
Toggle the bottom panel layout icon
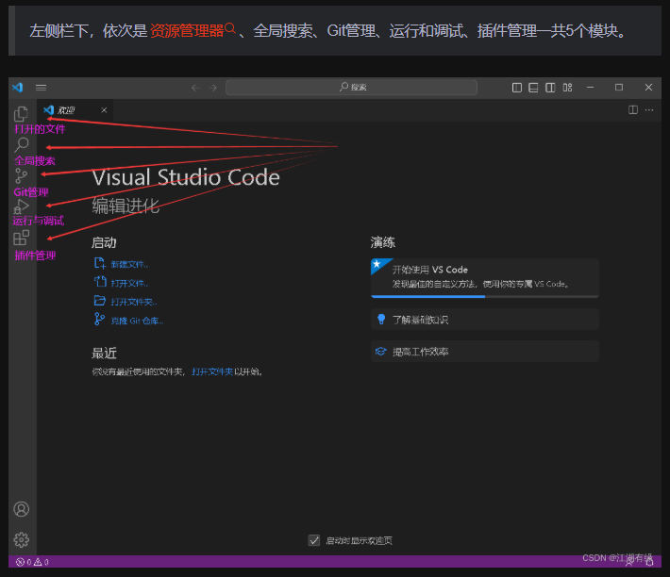533,88
